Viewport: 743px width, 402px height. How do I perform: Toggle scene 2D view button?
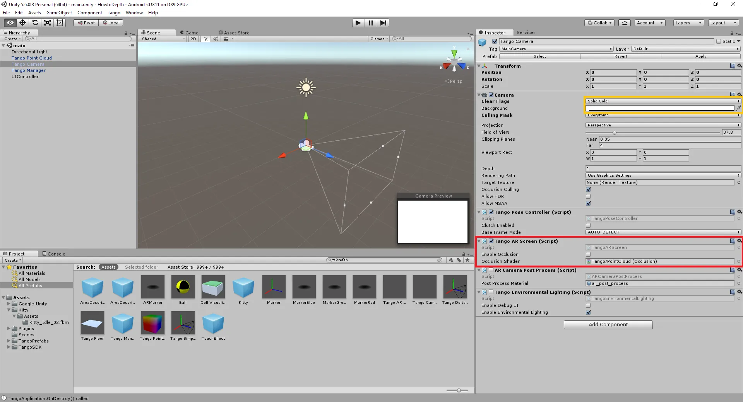pyautogui.click(x=193, y=39)
